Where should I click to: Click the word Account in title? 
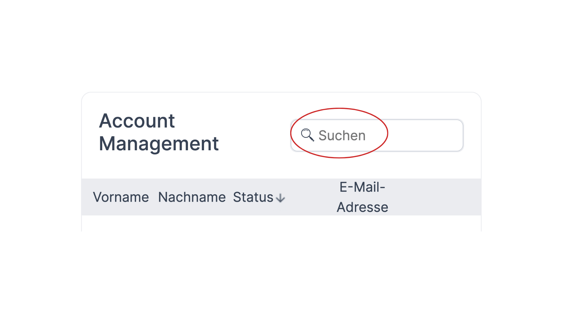click(x=137, y=121)
